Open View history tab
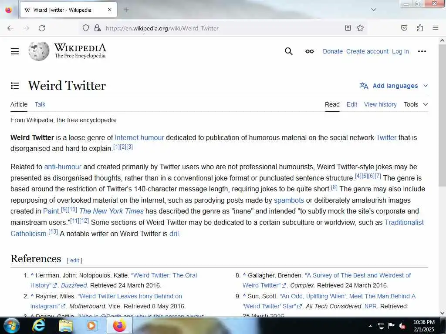This screenshot has width=446, height=334. (x=380, y=104)
